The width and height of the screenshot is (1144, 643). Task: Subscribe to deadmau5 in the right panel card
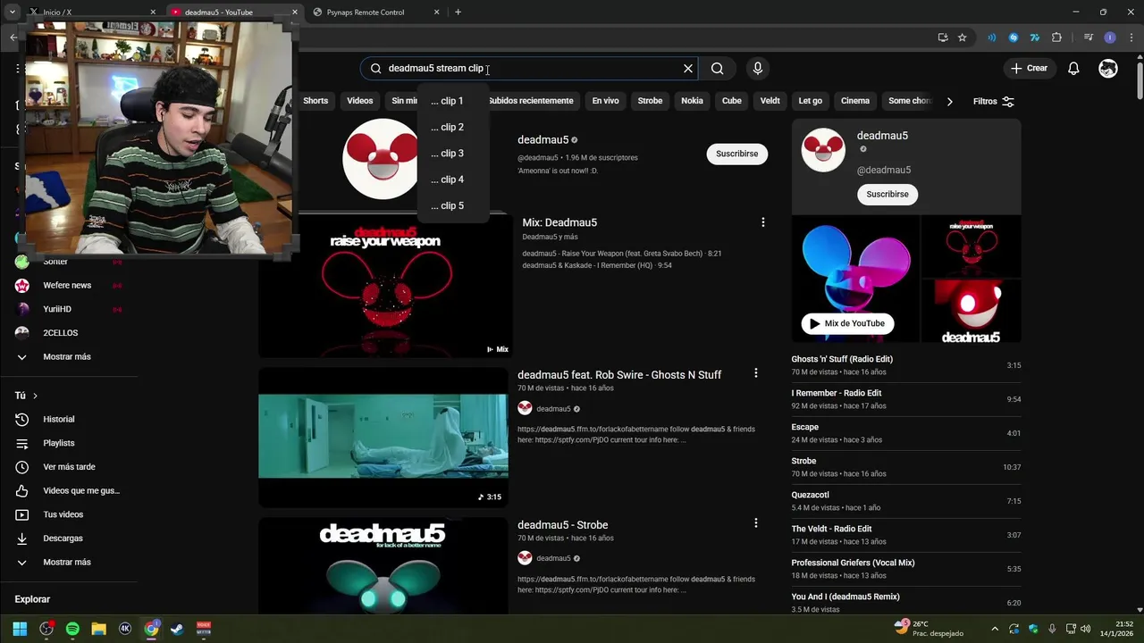[x=887, y=194]
